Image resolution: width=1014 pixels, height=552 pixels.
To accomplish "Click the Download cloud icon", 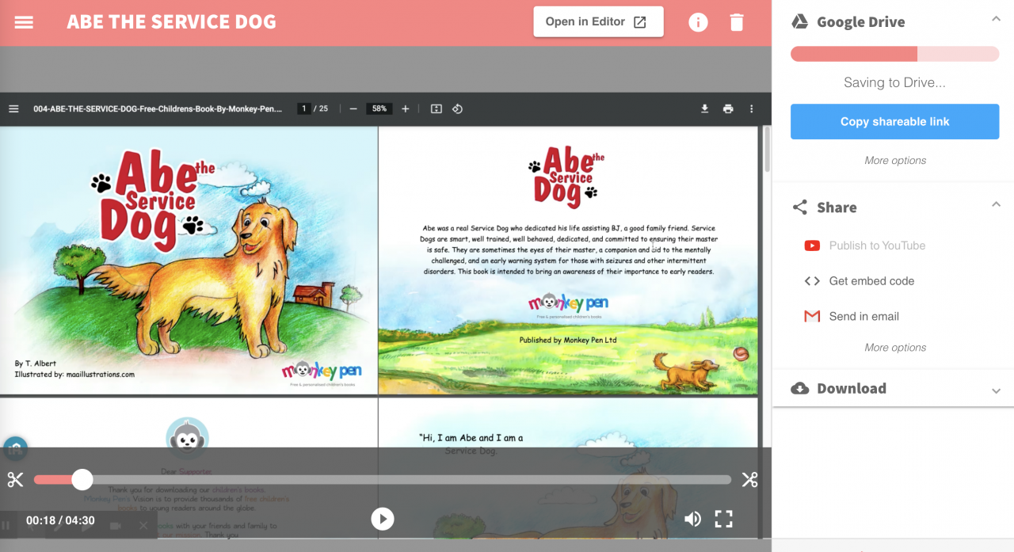I will (x=800, y=389).
